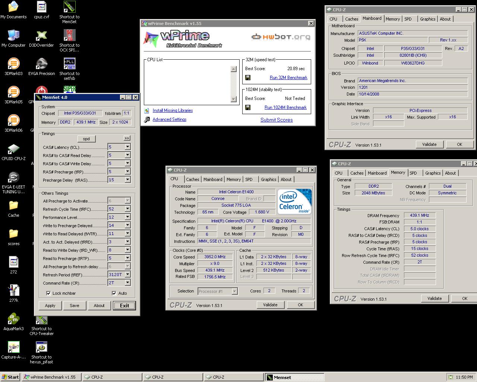Click the wrench icon for Advanced Settings

point(147,119)
